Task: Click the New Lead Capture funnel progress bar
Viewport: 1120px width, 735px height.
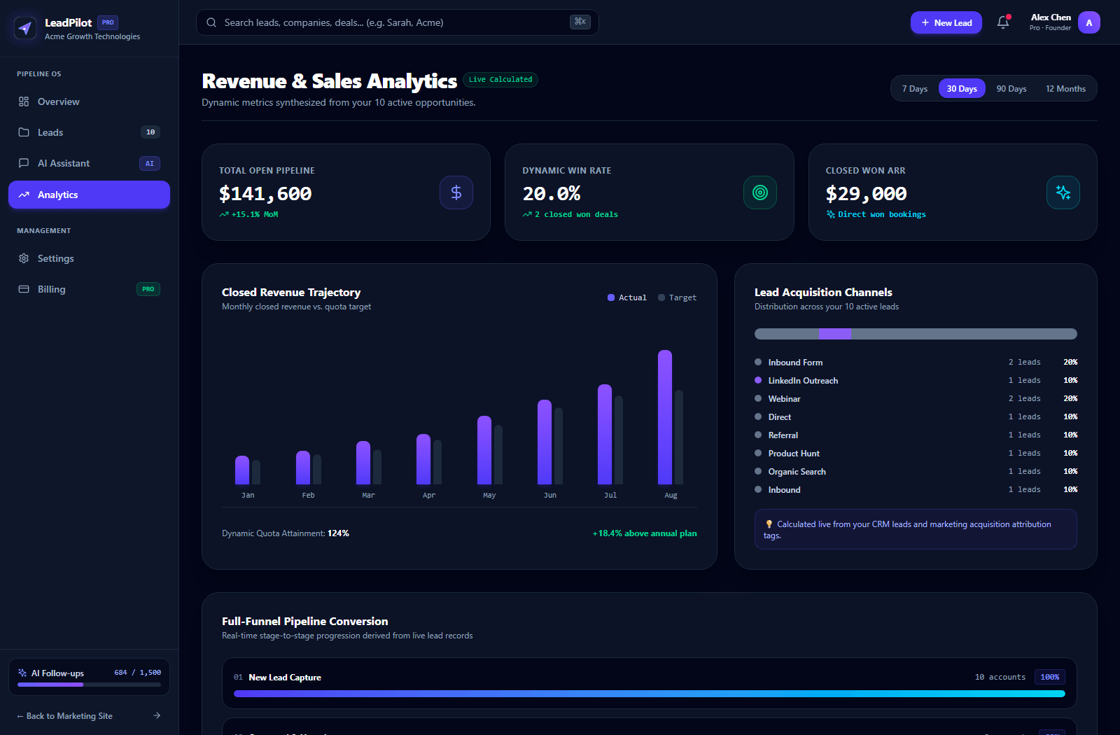Action: coord(650,694)
